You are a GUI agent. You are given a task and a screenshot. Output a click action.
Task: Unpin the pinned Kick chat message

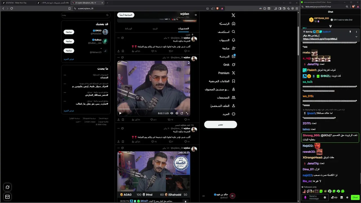click(350, 32)
